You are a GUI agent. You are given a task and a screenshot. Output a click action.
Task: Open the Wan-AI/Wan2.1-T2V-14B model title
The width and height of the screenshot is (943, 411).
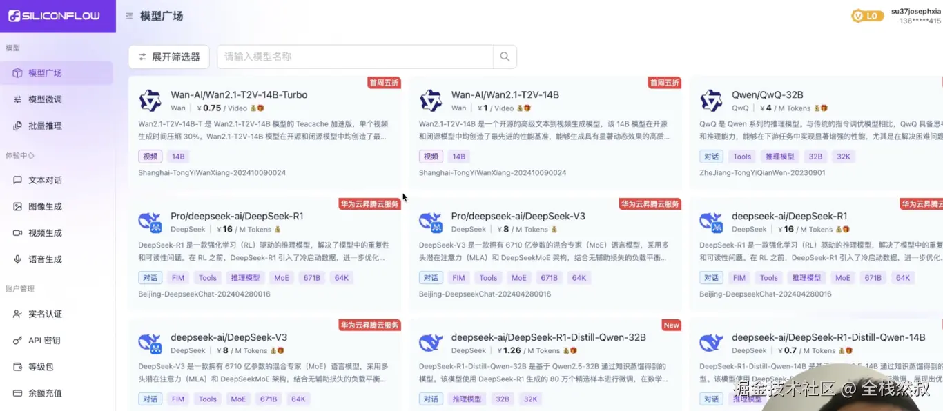(x=505, y=94)
